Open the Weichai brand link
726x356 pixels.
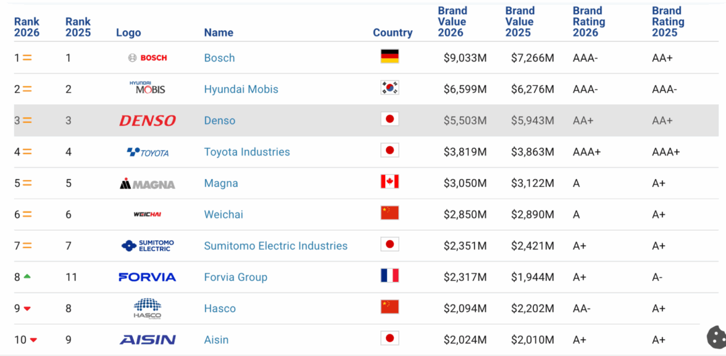pos(223,215)
